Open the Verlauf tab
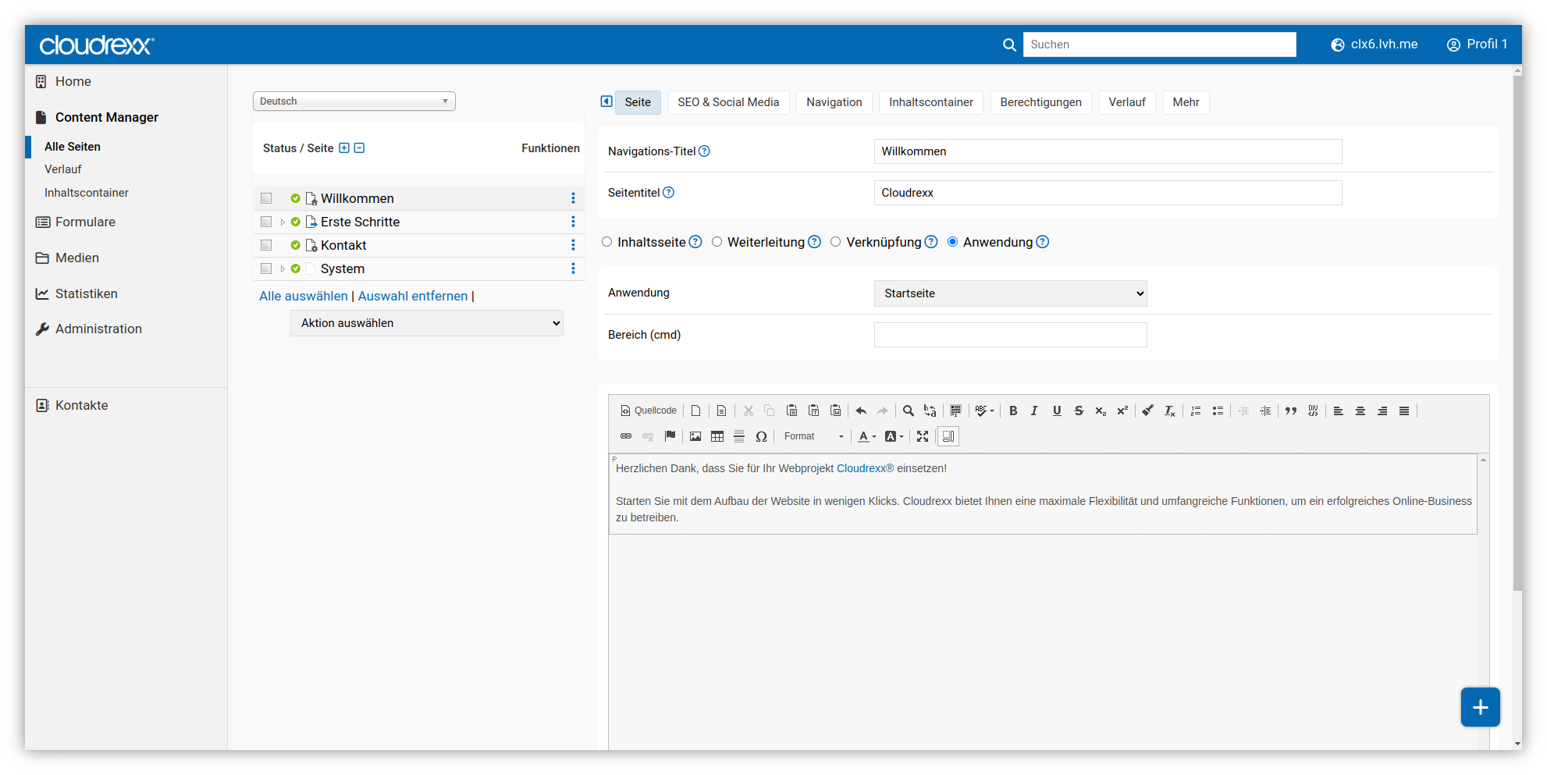The height and width of the screenshot is (775, 1547). pyautogui.click(x=1127, y=102)
